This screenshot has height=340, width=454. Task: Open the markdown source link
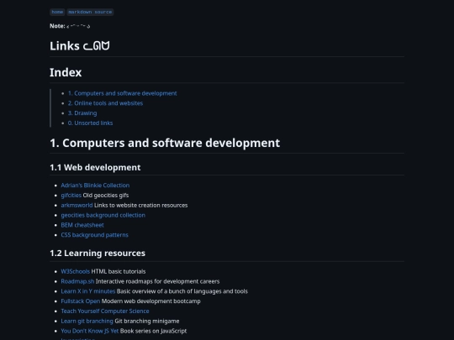coord(90,12)
